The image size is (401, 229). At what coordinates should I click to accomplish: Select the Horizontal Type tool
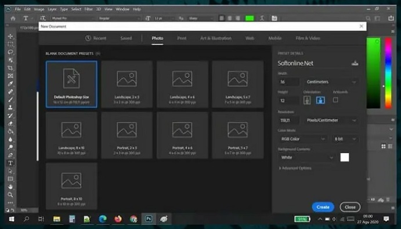point(10,163)
